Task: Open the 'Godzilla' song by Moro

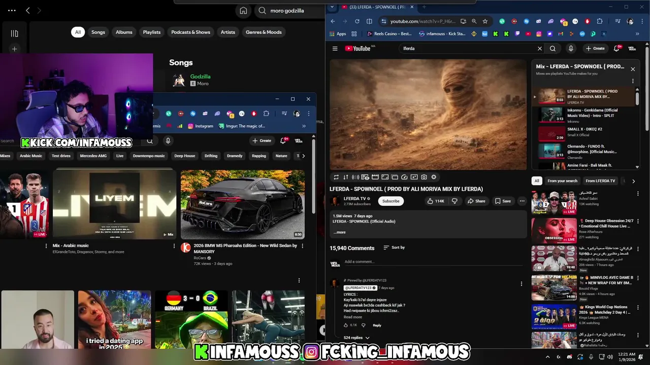Action: tap(200, 77)
